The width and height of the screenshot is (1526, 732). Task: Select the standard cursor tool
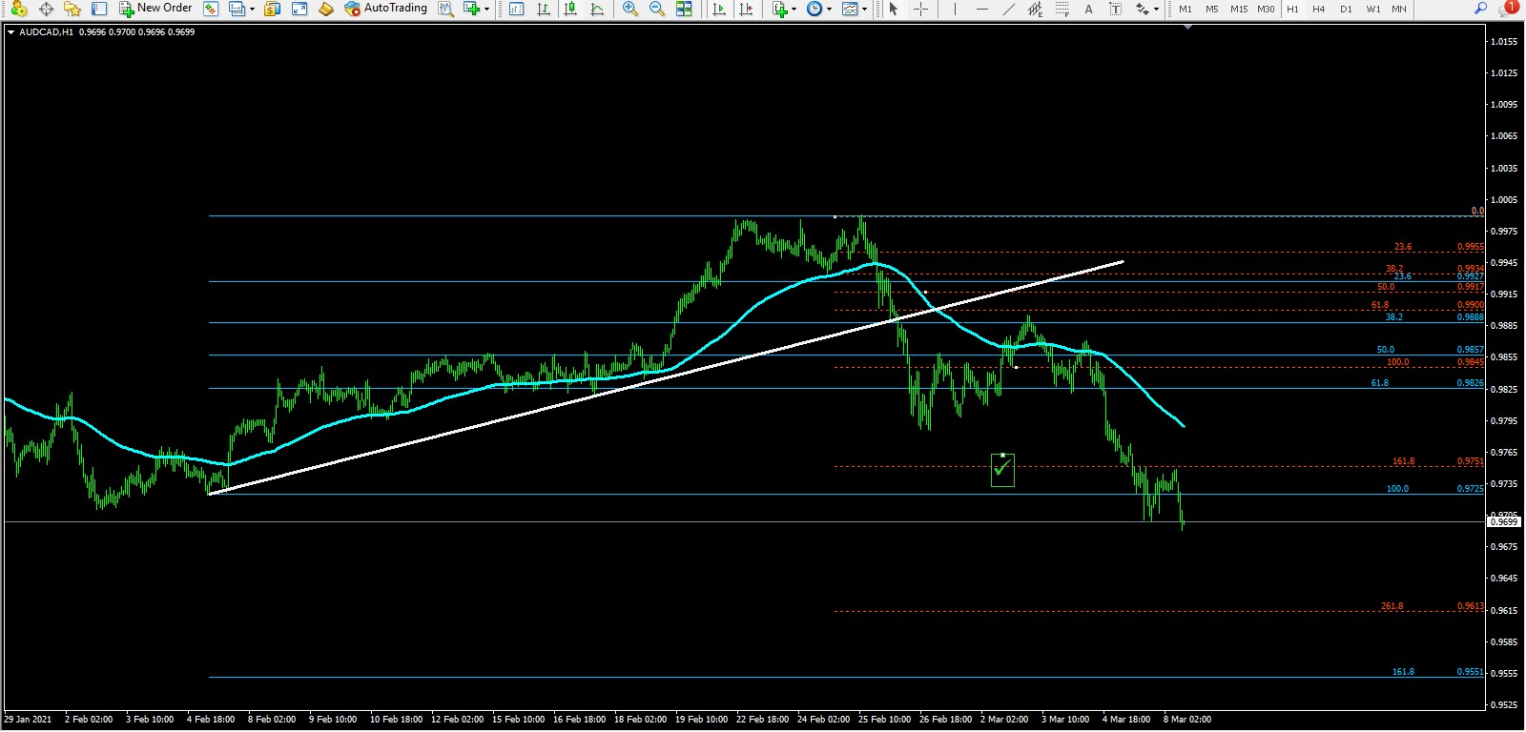click(894, 9)
